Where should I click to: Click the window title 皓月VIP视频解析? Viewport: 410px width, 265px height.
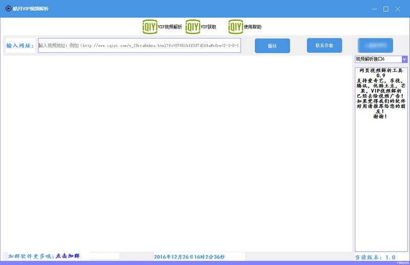[x=31, y=9]
